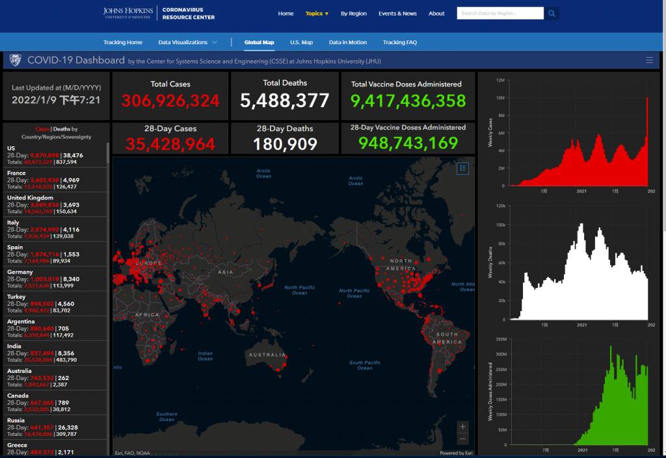The height and width of the screenshot is (458, 666).
Task: Zoom out on the map
Action: coord(462,439)
